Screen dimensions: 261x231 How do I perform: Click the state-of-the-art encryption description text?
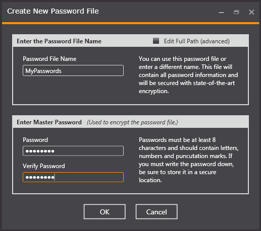[188, 75]
